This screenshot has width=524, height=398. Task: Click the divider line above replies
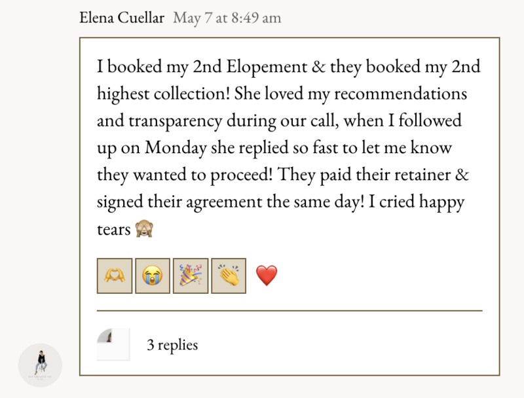click(x=290, y=310)
